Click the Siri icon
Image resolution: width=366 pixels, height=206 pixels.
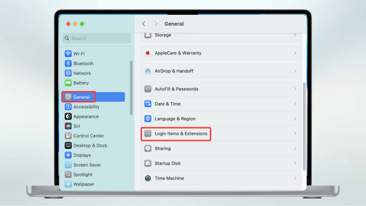click(68, 126)
